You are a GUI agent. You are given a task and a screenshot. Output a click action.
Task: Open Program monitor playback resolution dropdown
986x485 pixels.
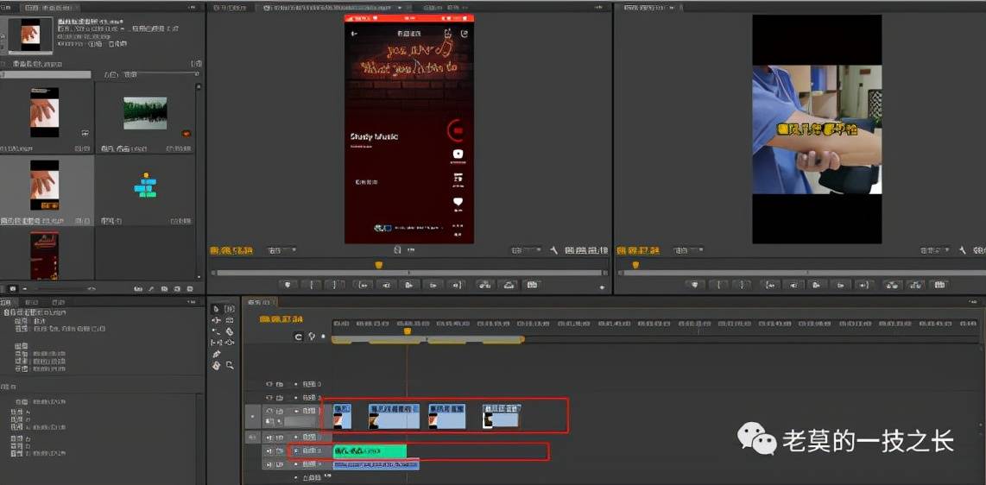click(x=934, y=250)
